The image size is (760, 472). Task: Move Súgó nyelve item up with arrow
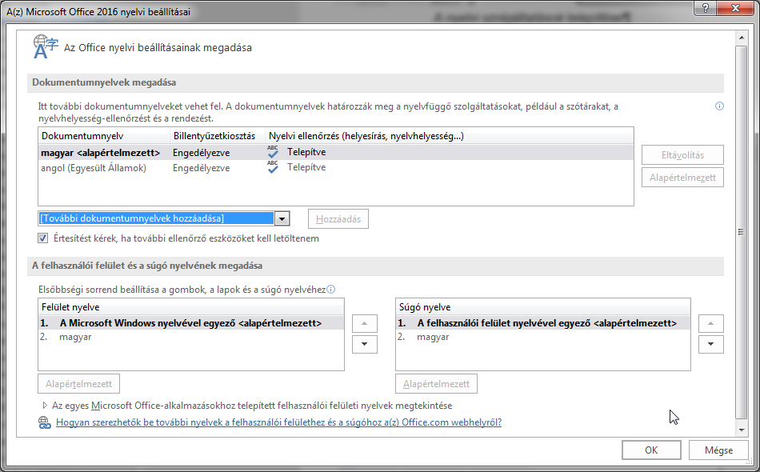710,323
